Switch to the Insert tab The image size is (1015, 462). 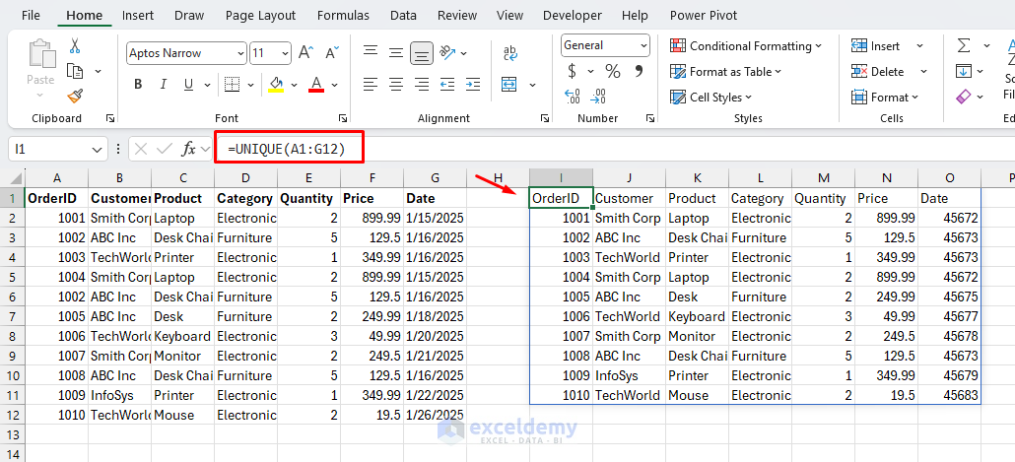pyautogui.click(x=138, y=15)
